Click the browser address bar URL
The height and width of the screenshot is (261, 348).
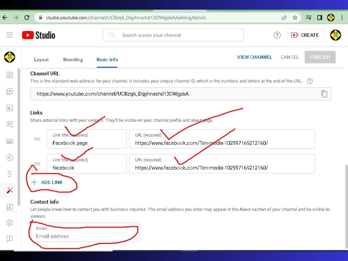pyautogui.click(x=126, y=17)
